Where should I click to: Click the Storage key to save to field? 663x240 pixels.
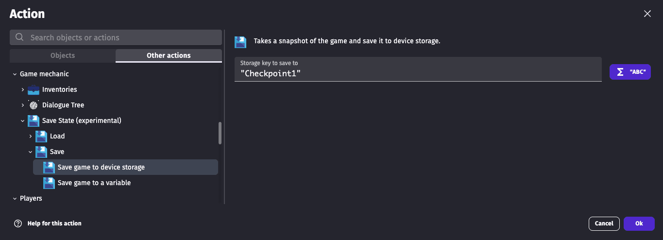click(418, 73)
